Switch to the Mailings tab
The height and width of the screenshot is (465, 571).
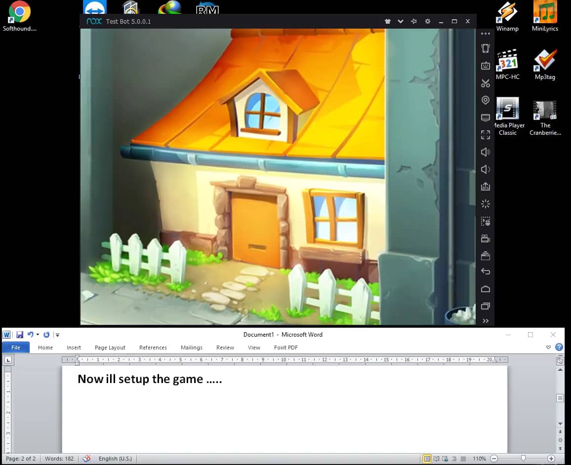tap(192, 348)
